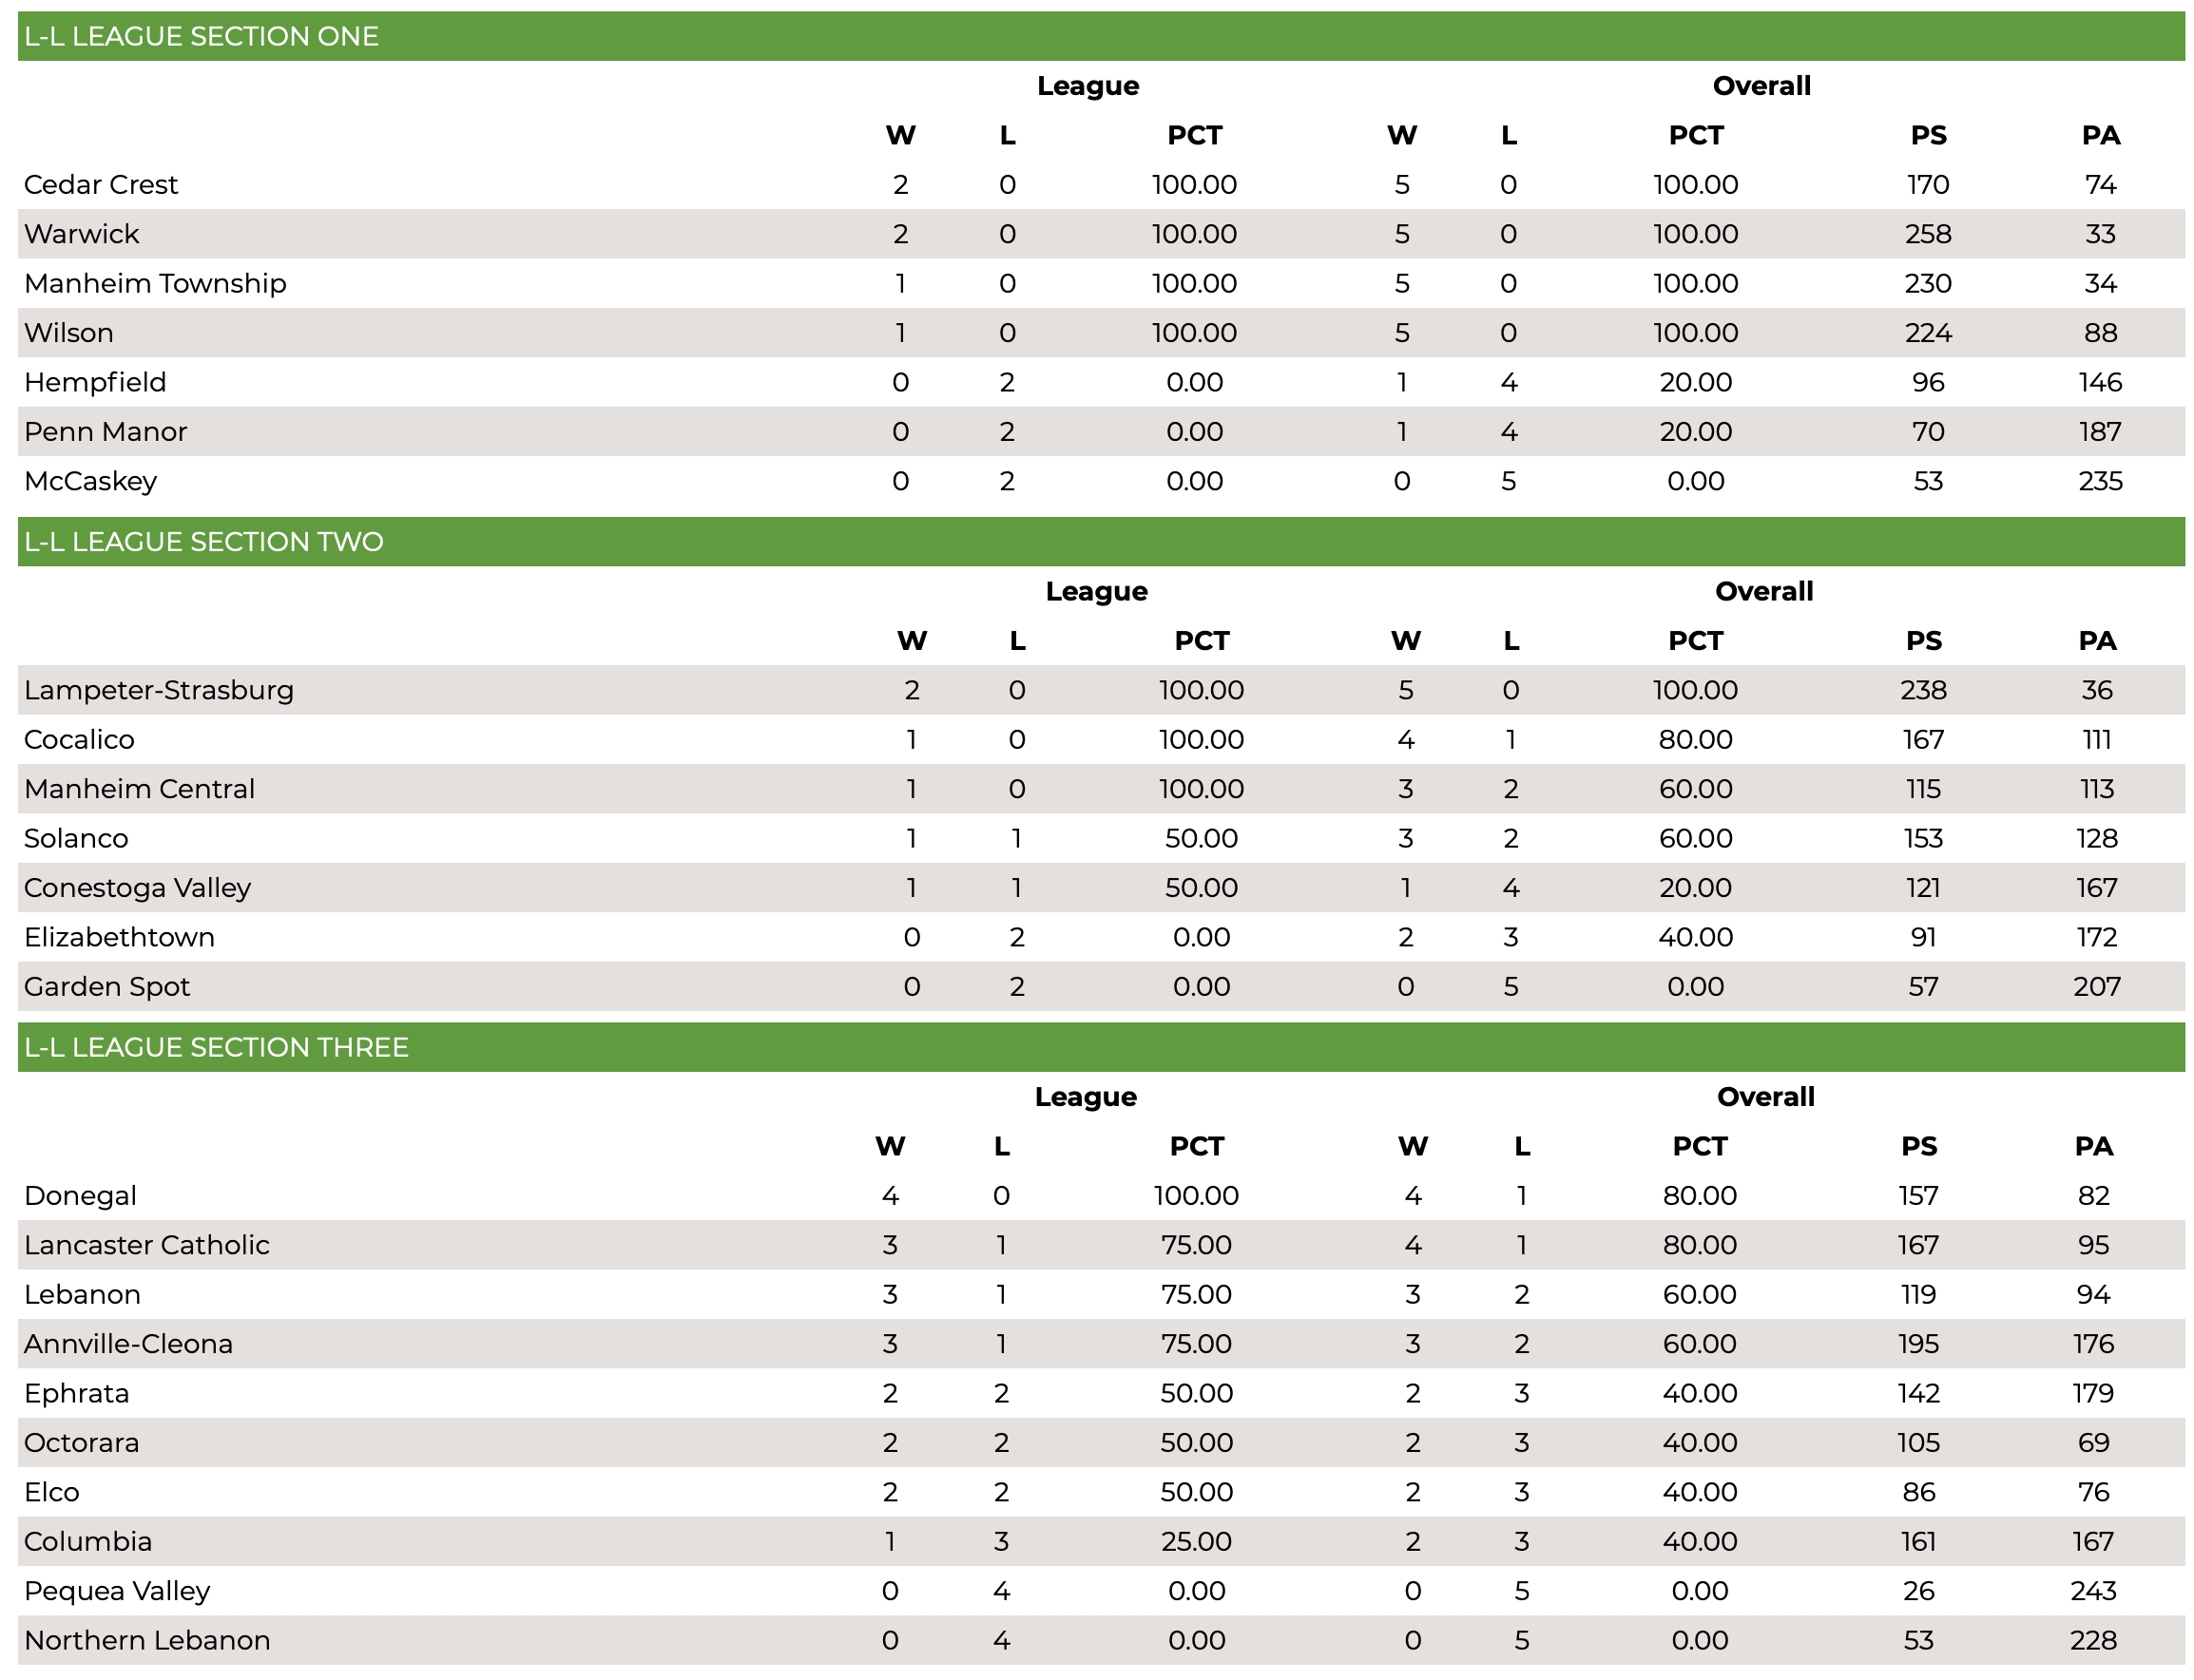Click the PA column header in Section Two
The image size is (2194, 1680).
[2097, 641]
